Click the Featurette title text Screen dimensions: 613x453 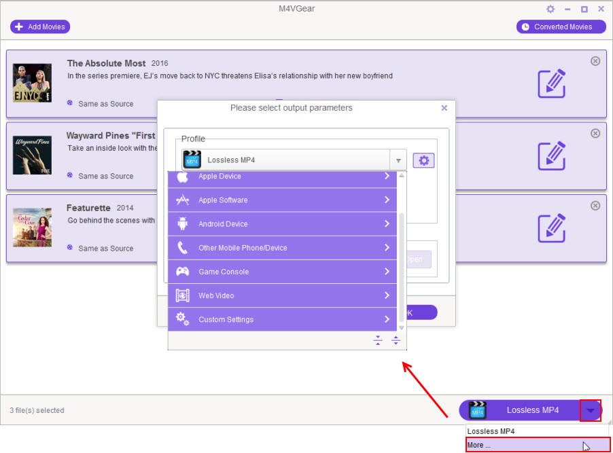pyautogui.click(x=88, y=208)
